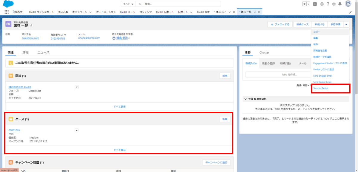Click the キャンペーンに追加 button

tap(216, 162)
